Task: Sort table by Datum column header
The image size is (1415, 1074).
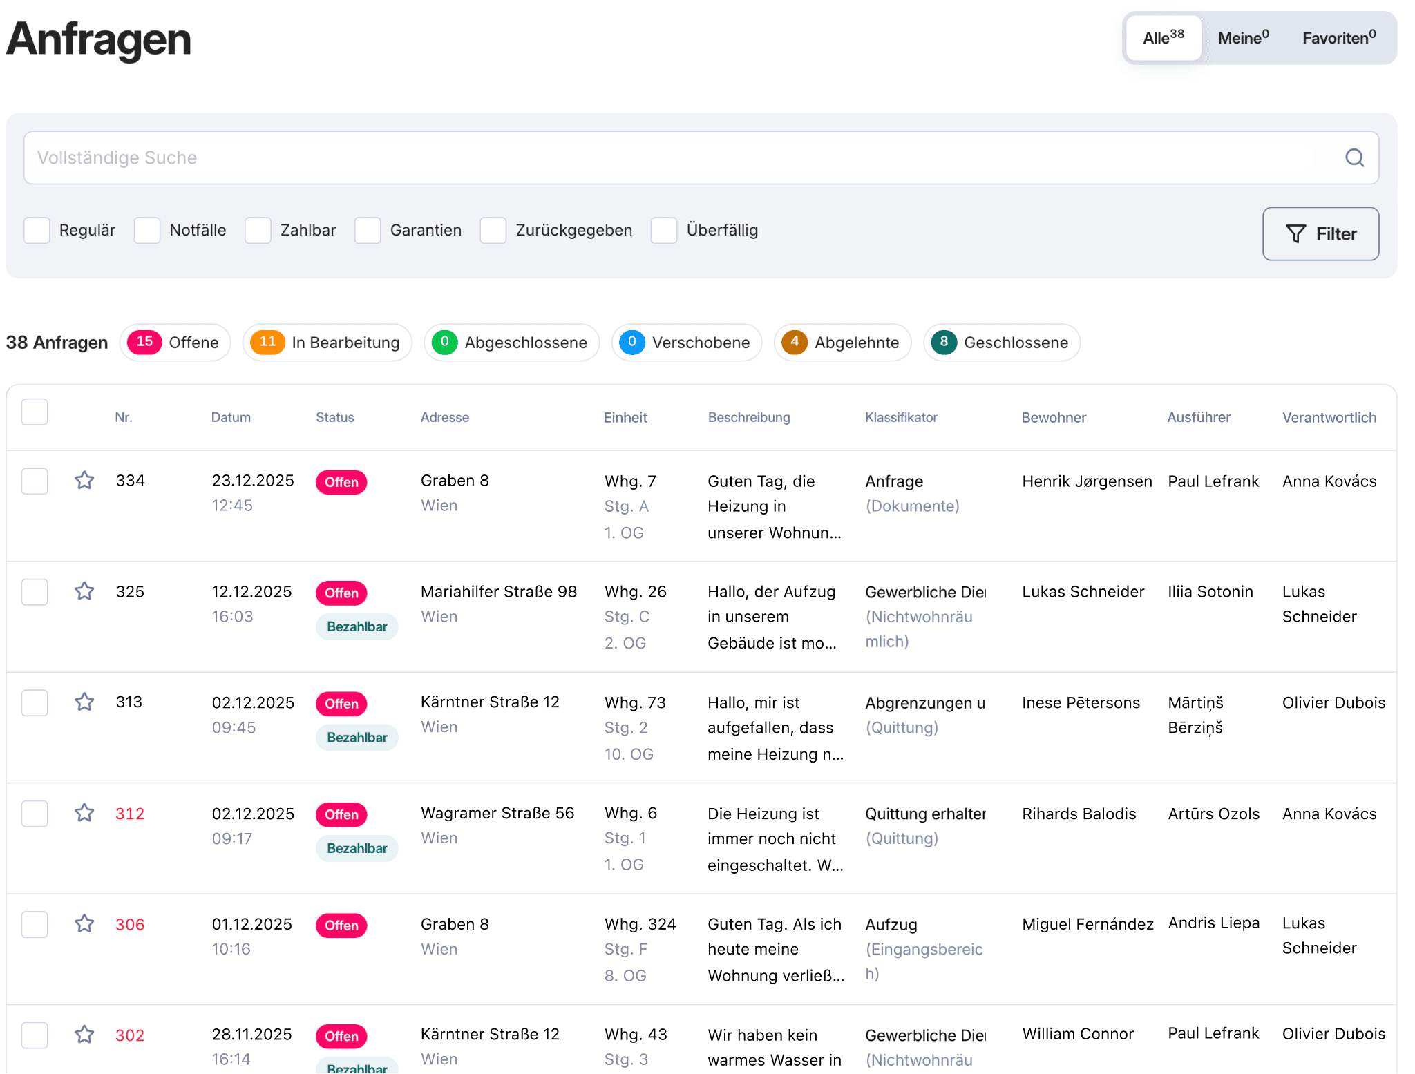Action: point(231,417)
